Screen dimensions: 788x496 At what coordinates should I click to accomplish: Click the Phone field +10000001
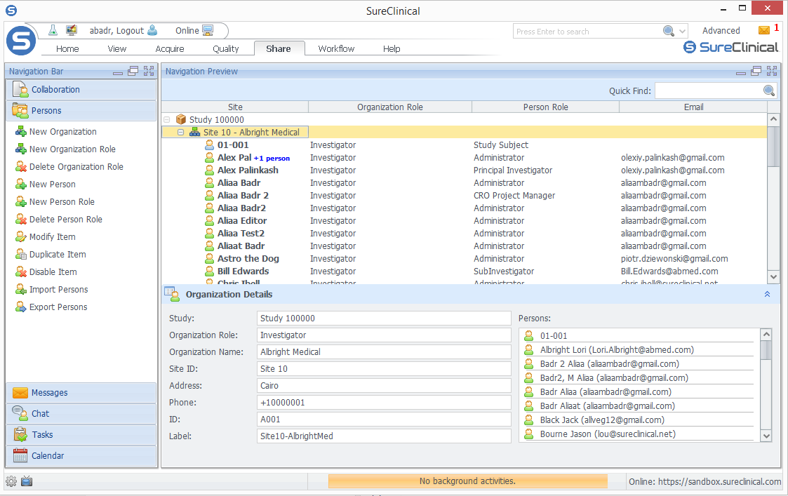[384, 403]
